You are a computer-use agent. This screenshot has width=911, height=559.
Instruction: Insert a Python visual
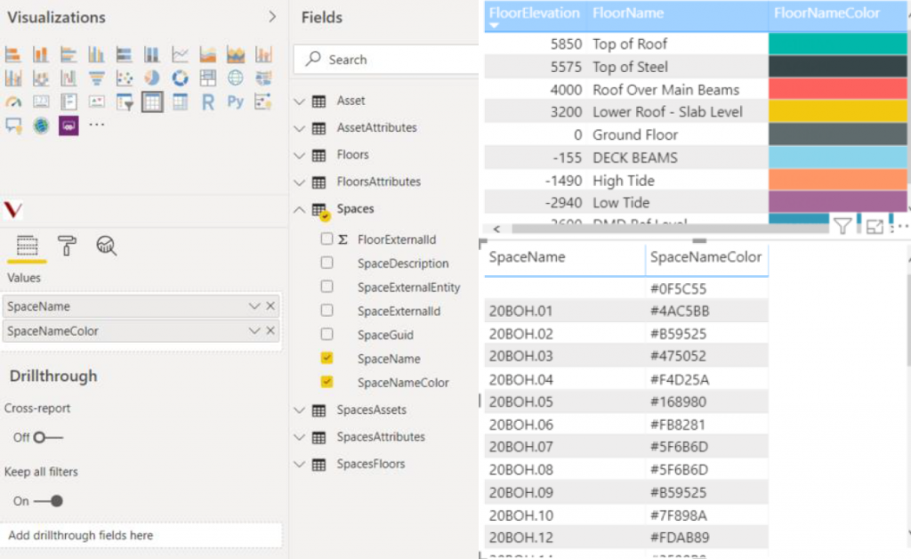[235, 102]
